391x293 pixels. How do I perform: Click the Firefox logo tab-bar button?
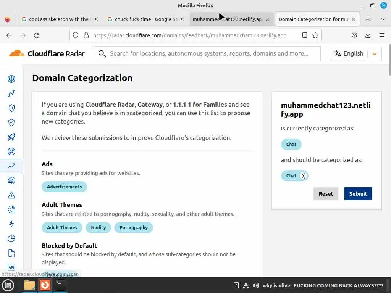click(8, 19)
